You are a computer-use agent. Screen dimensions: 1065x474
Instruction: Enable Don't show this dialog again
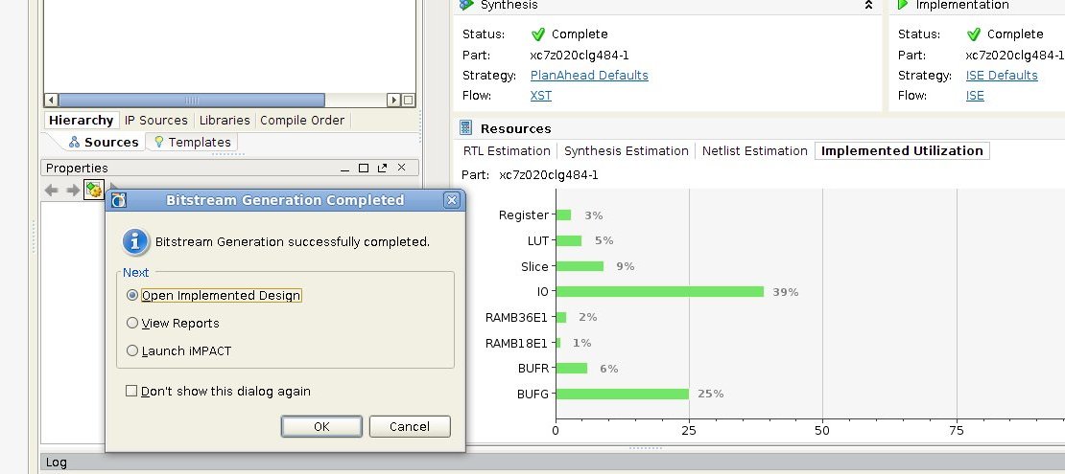(131, 392)
